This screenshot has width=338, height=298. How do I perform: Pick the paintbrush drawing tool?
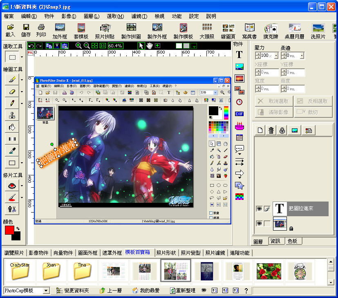tap(12, 80)
